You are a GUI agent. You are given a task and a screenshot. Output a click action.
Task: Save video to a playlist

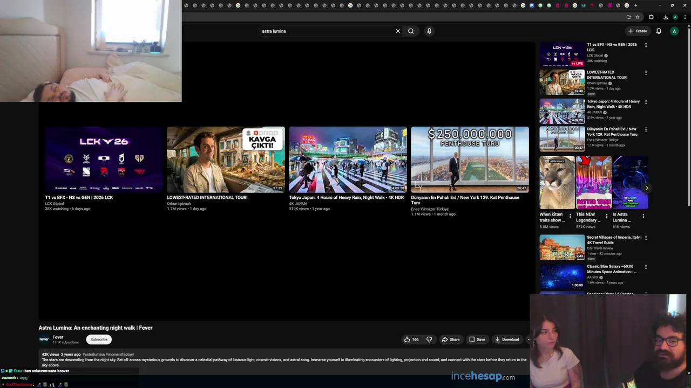[477, 339]
